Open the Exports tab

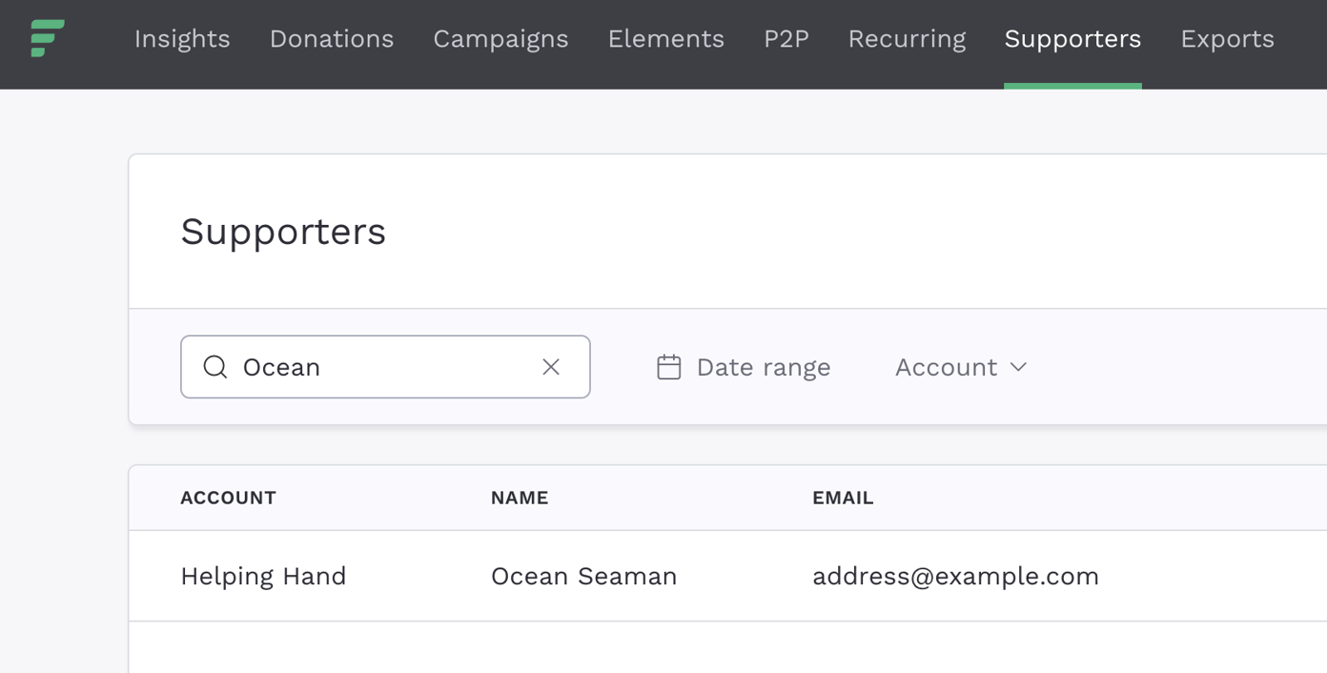click(1227, 39)
